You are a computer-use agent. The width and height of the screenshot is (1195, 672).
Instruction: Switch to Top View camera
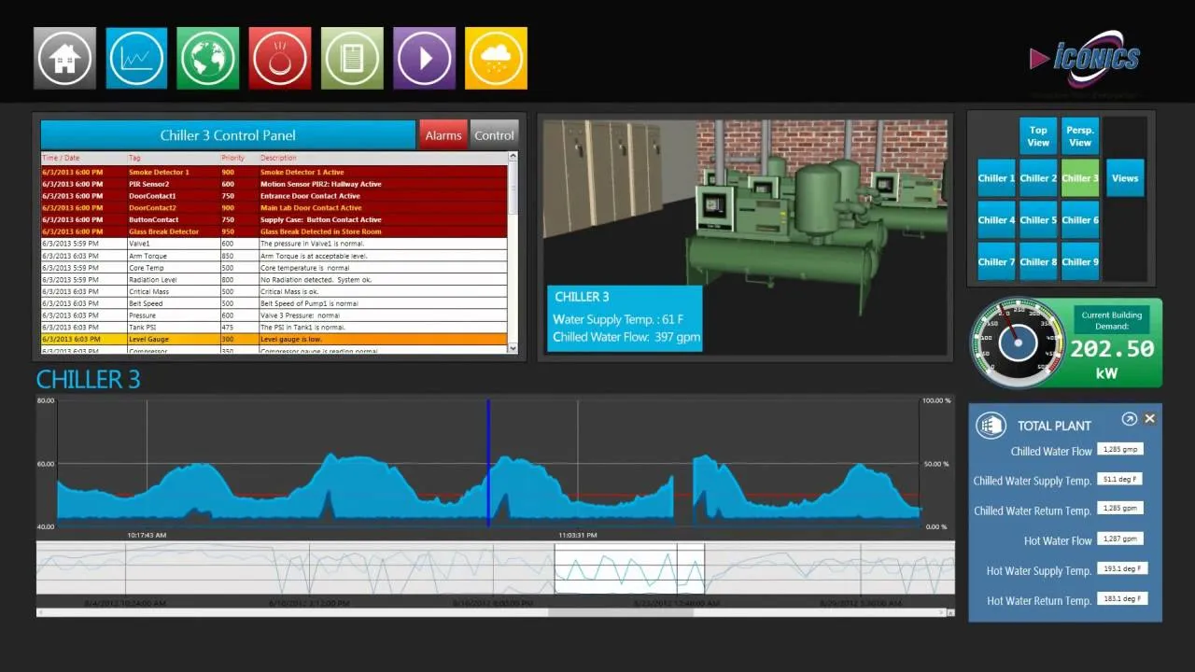tap(1038, 136)
